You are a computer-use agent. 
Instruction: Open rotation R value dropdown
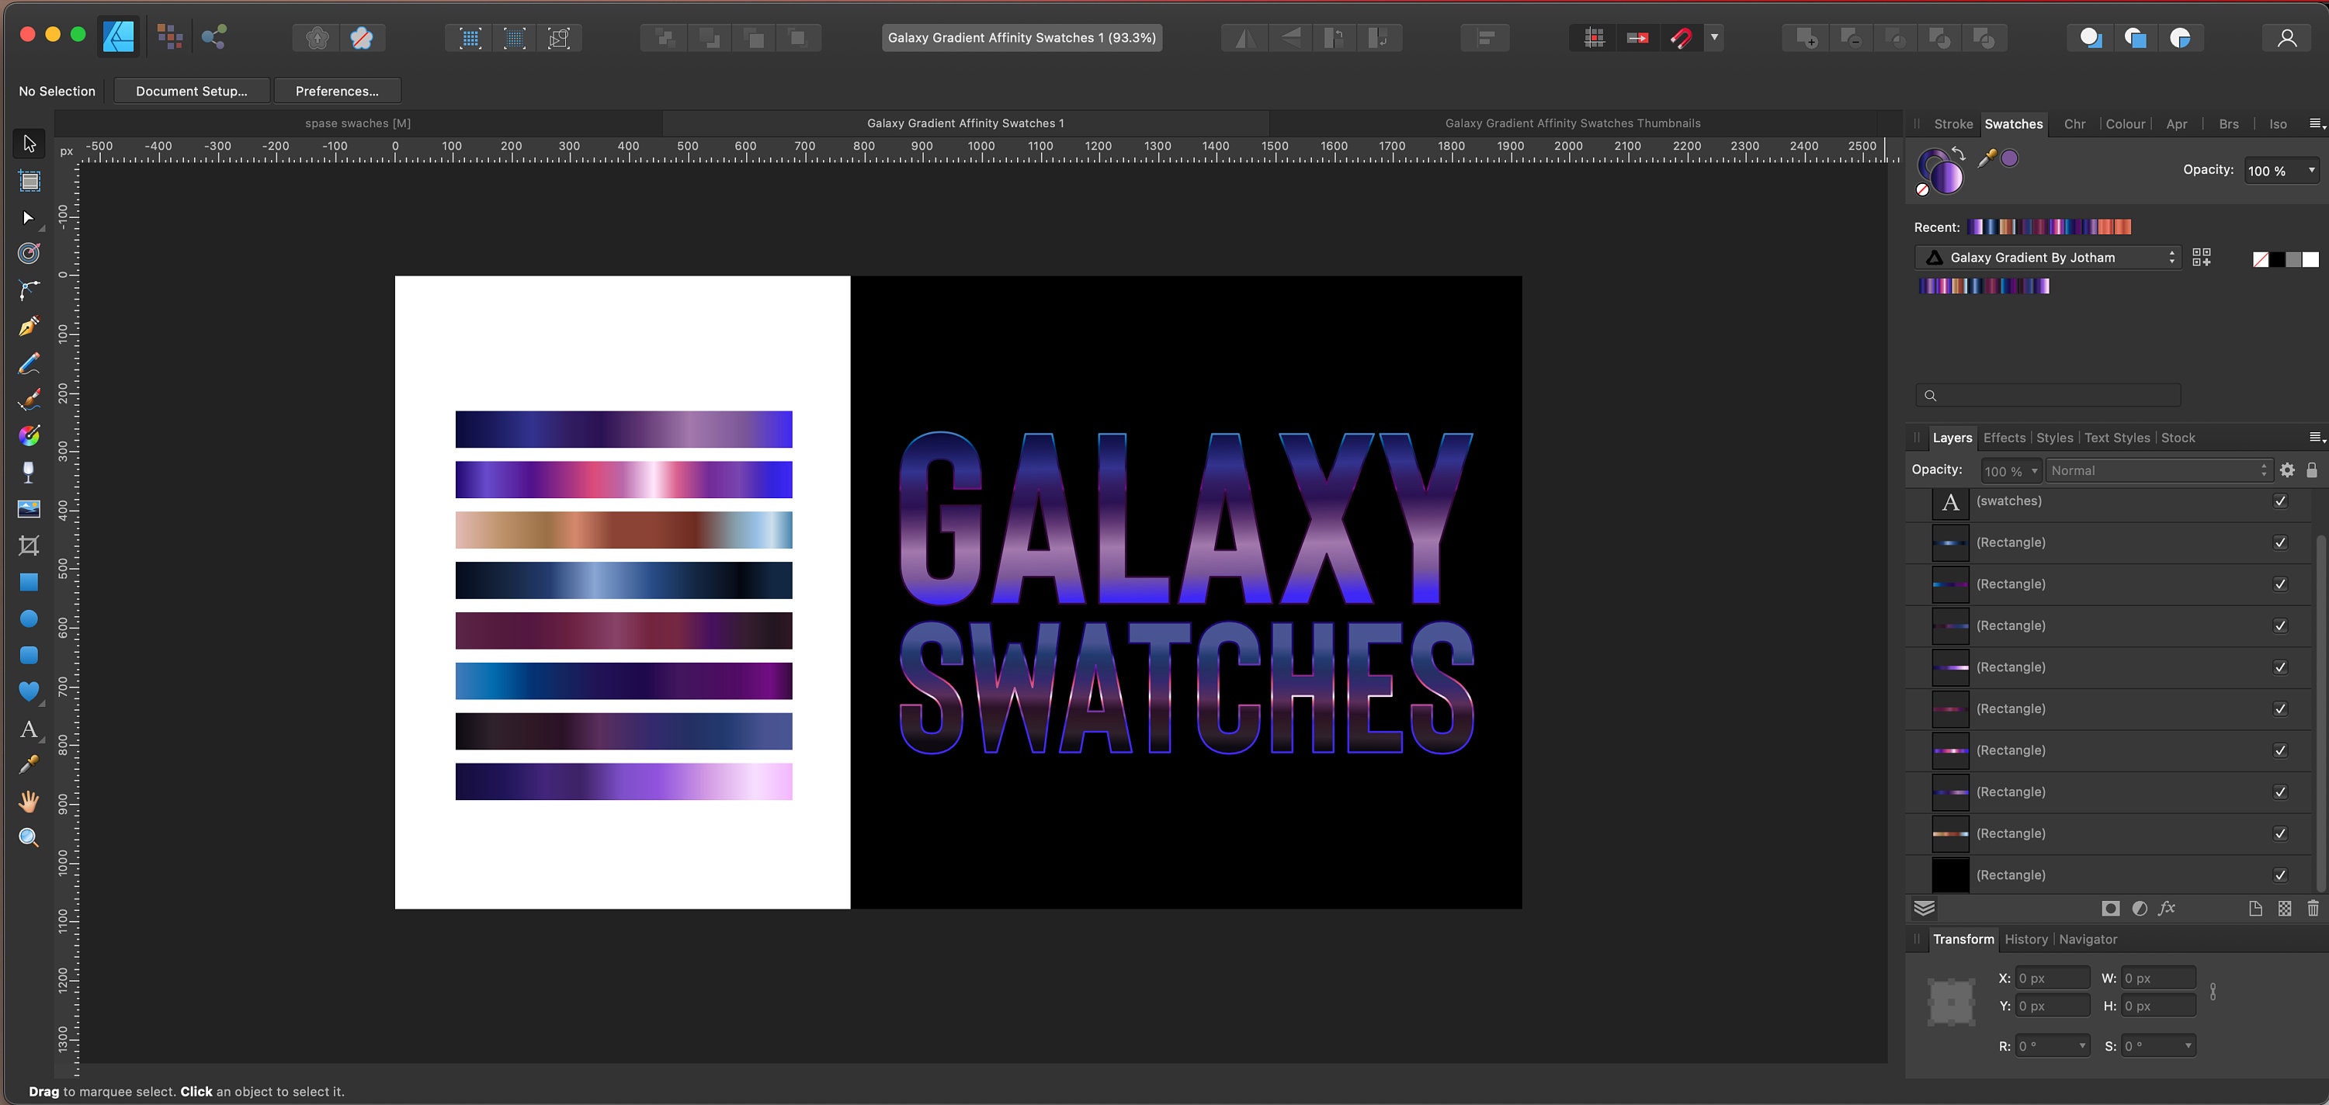(2082, 1046)
